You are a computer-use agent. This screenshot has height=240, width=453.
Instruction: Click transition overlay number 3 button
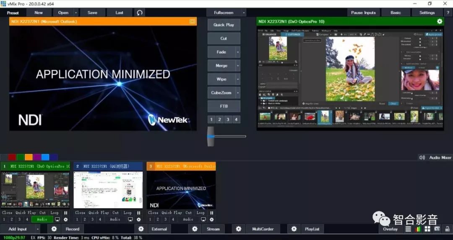(228, 120)
